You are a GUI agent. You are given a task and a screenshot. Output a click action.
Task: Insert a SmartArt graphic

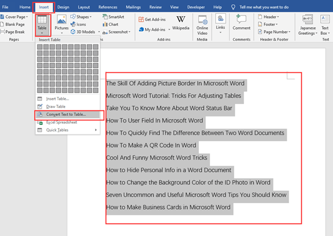coord(114,17)
